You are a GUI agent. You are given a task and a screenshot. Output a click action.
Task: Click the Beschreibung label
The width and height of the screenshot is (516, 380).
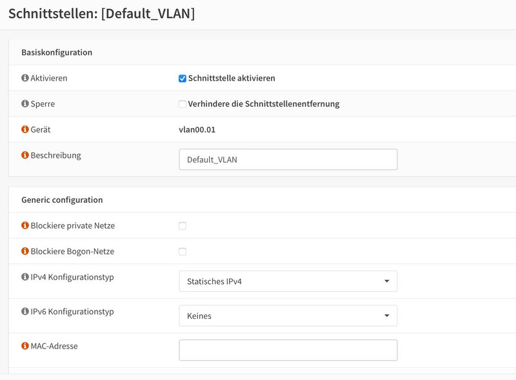point(55,155)
